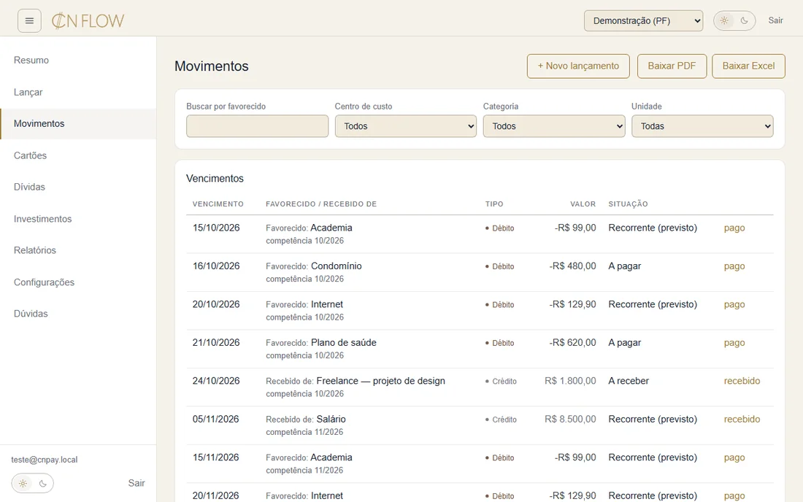Image resolution: width=803 pixels, height=502 pixels.
Task: Click the value R$ 1.800,00
Action: [x=570, y=381]
